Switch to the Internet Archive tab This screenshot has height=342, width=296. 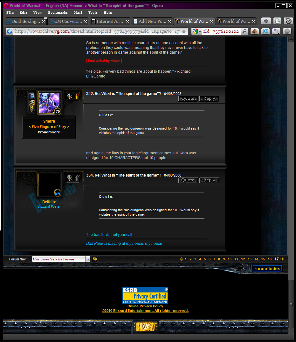coord(110,21)
